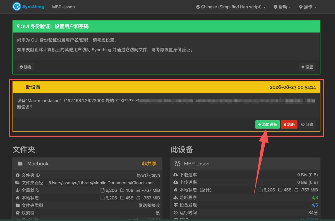Image resolution: width=335 pixels, height=221 pixels.
Task: Click the 发送和接收 folder type value
Action: click(149, 205)
